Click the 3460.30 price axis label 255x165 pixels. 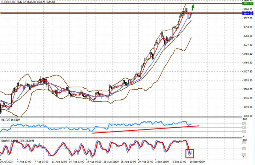coord(248,63)
